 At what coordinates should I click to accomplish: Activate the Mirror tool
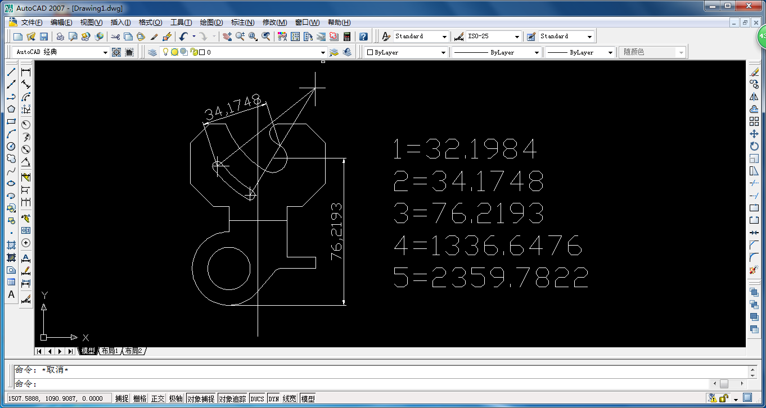[756, 96]
